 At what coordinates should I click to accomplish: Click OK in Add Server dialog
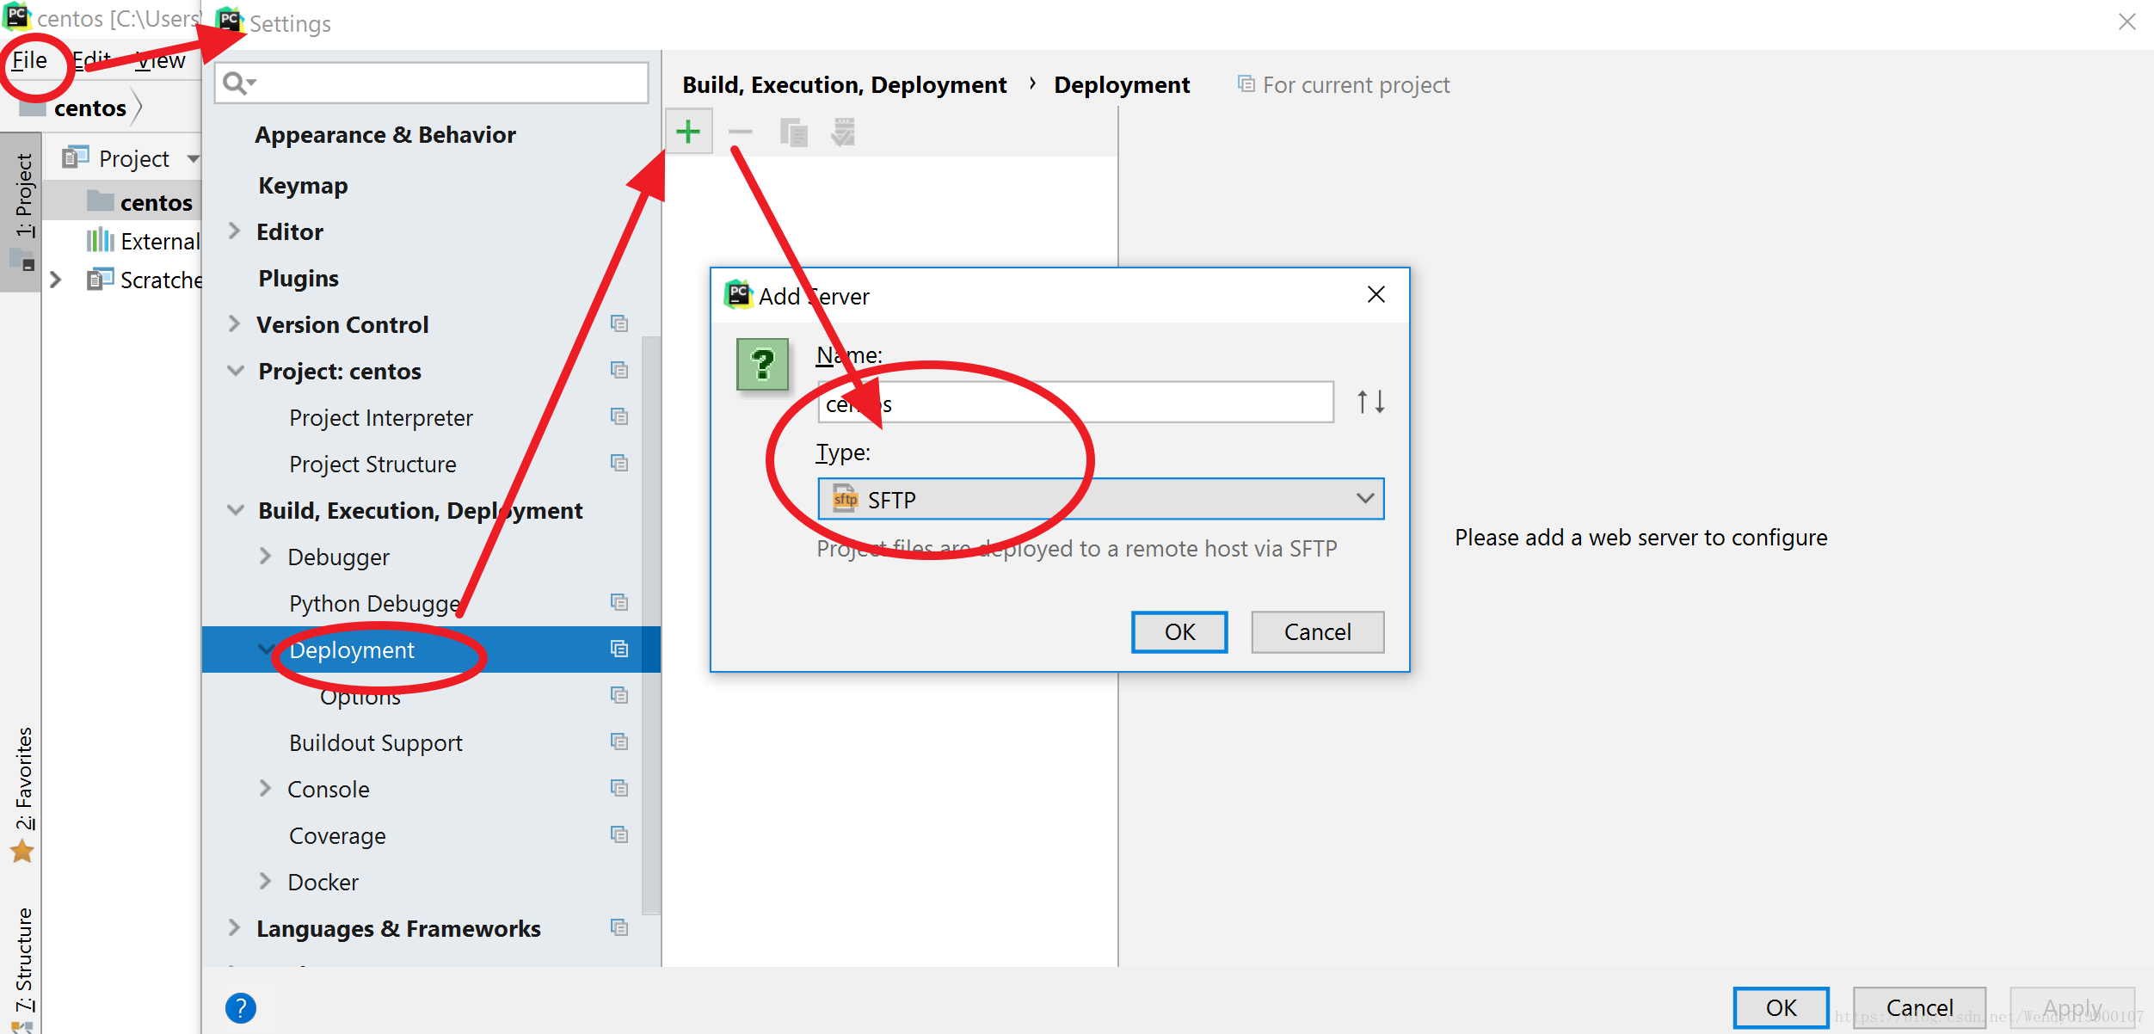[x=1179, y=632]
